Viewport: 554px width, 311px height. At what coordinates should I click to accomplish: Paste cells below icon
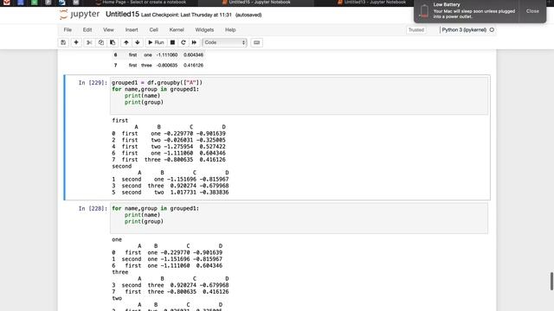tap(113, 42)
